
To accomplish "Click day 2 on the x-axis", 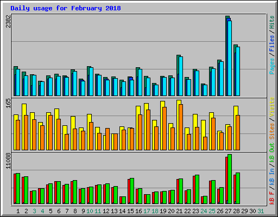I will click(26, 211).
